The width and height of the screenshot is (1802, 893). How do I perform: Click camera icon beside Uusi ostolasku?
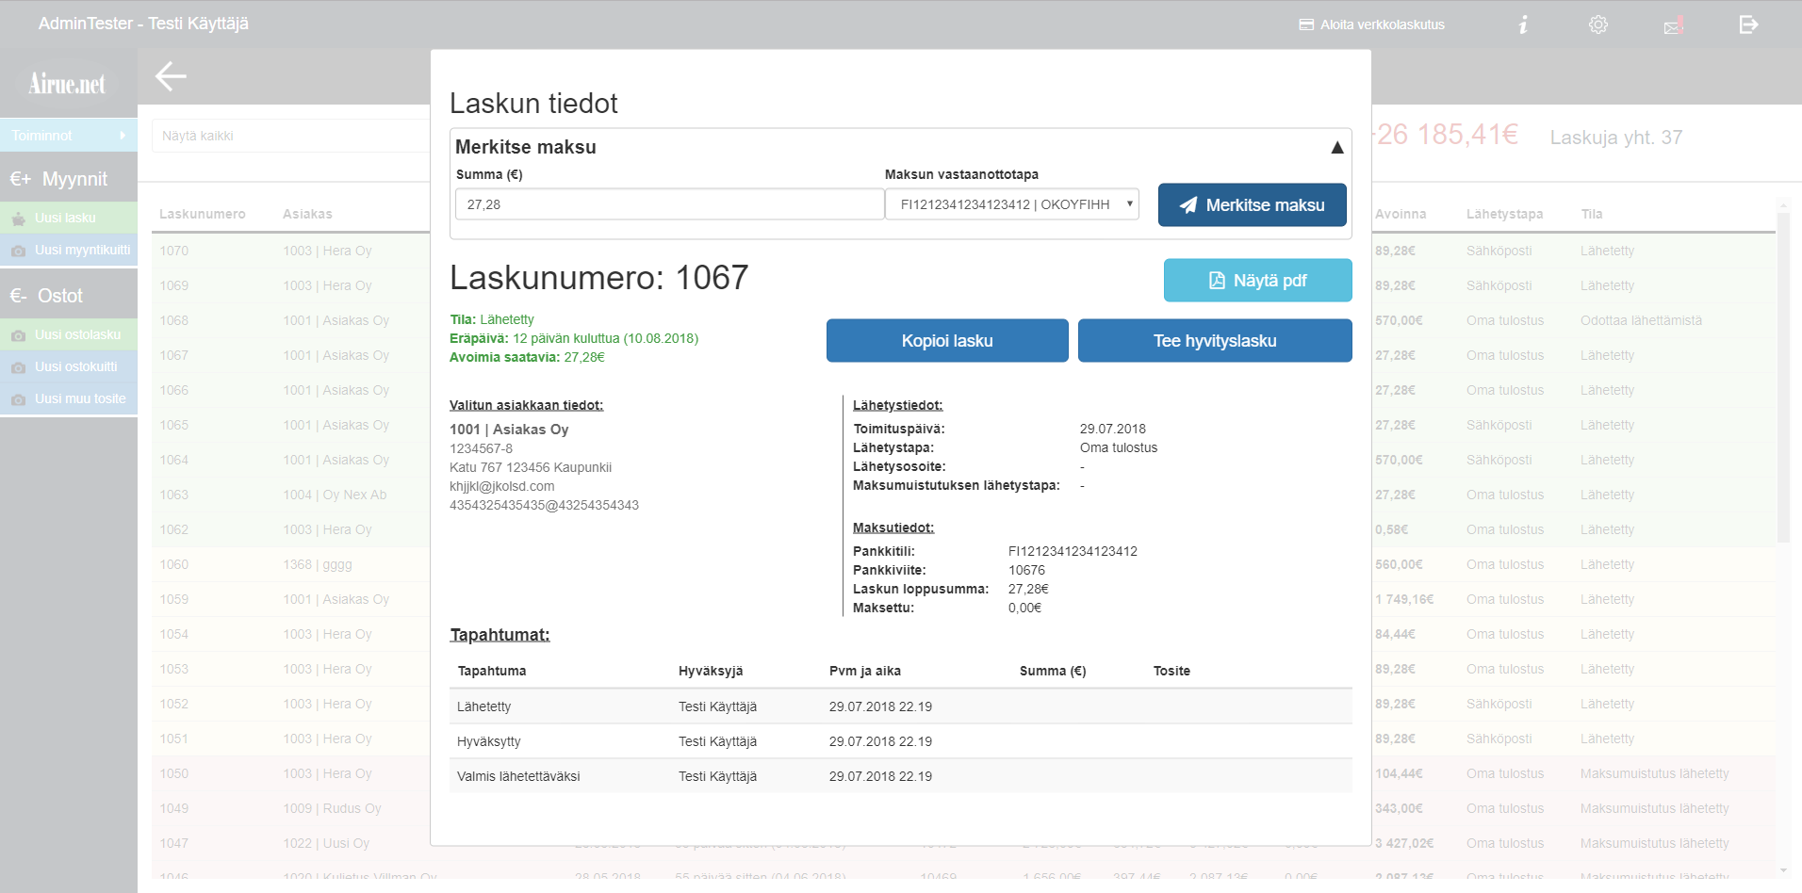click(x=18, y=335)
